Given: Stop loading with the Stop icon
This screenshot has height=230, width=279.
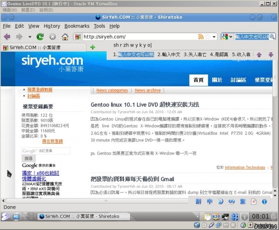Looking at the screenshot, I should click(52, 37).
